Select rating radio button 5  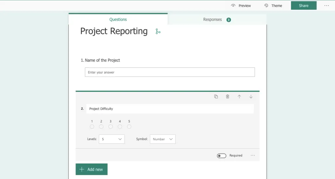click(129, 127)
